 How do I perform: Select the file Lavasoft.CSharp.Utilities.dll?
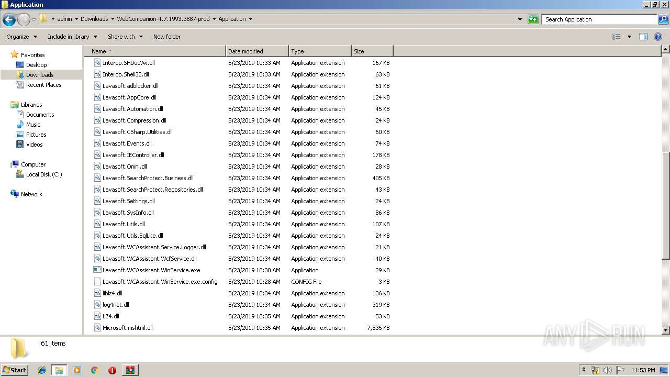(138, 132)
